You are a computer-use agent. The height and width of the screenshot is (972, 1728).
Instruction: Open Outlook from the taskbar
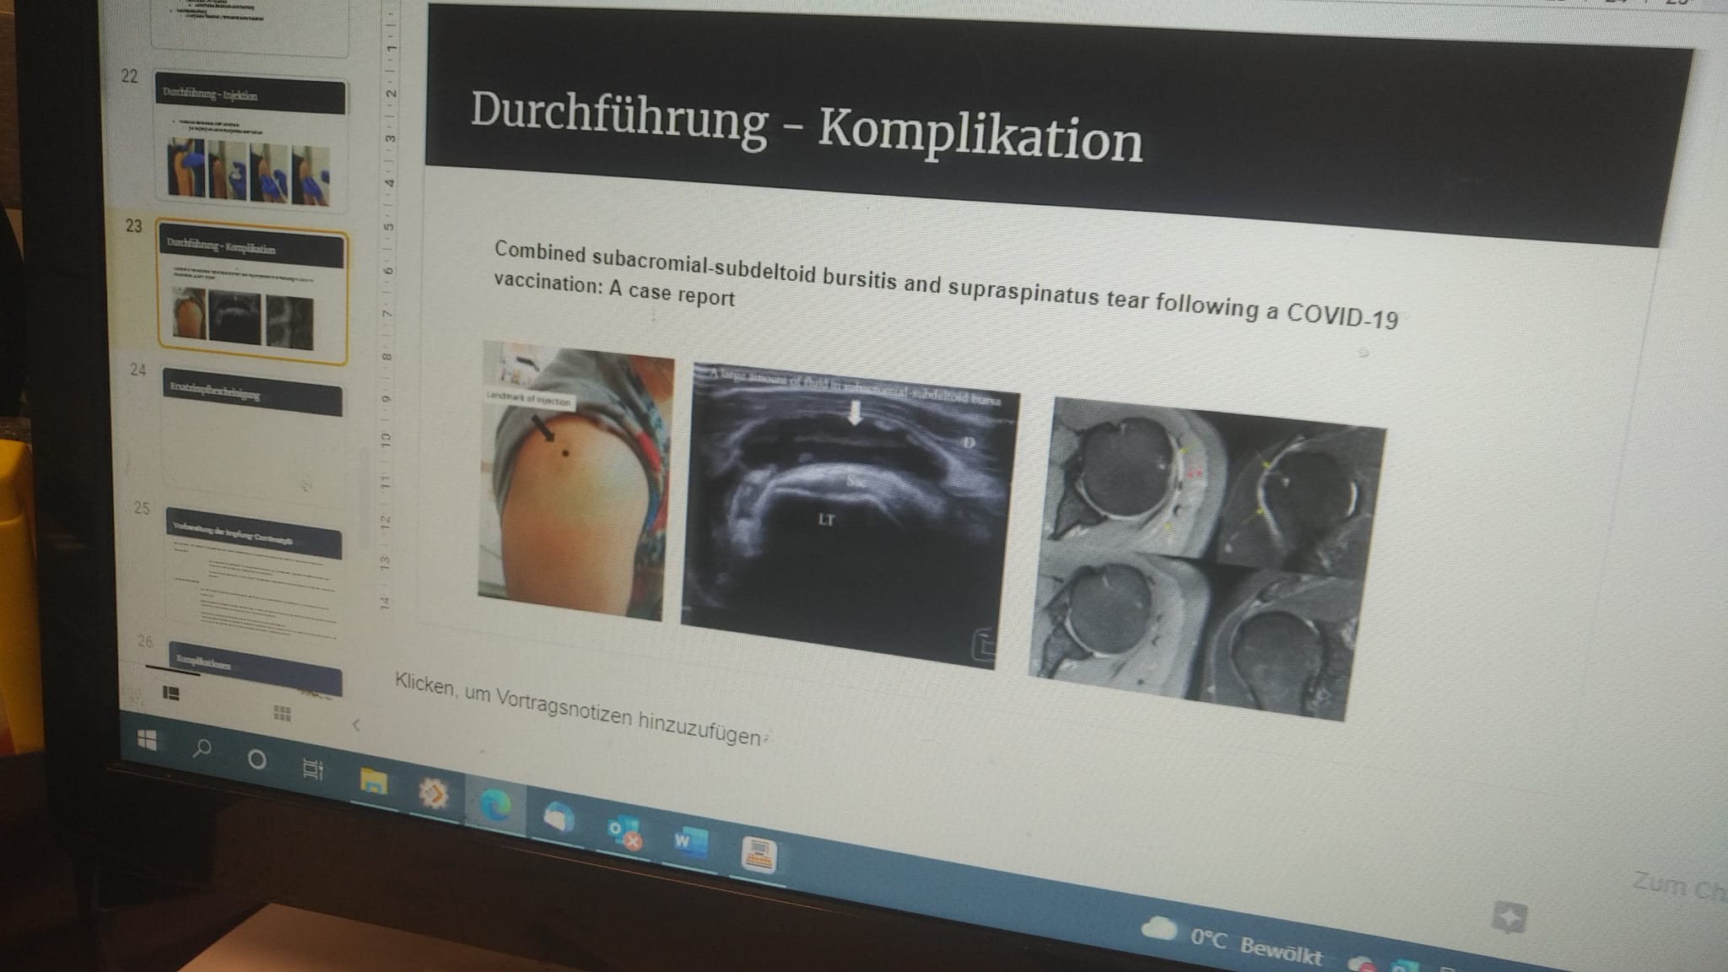point(625,833)
